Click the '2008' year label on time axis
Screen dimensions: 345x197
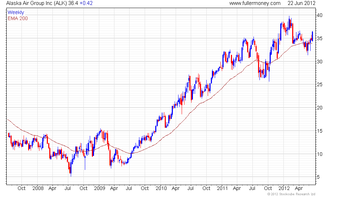[38, 189]
